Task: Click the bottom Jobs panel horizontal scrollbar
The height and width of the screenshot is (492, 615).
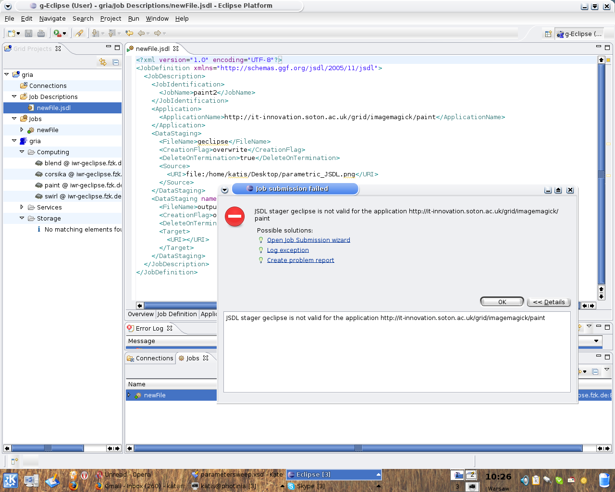Action: pyautogui.click(x=358, y=448)
